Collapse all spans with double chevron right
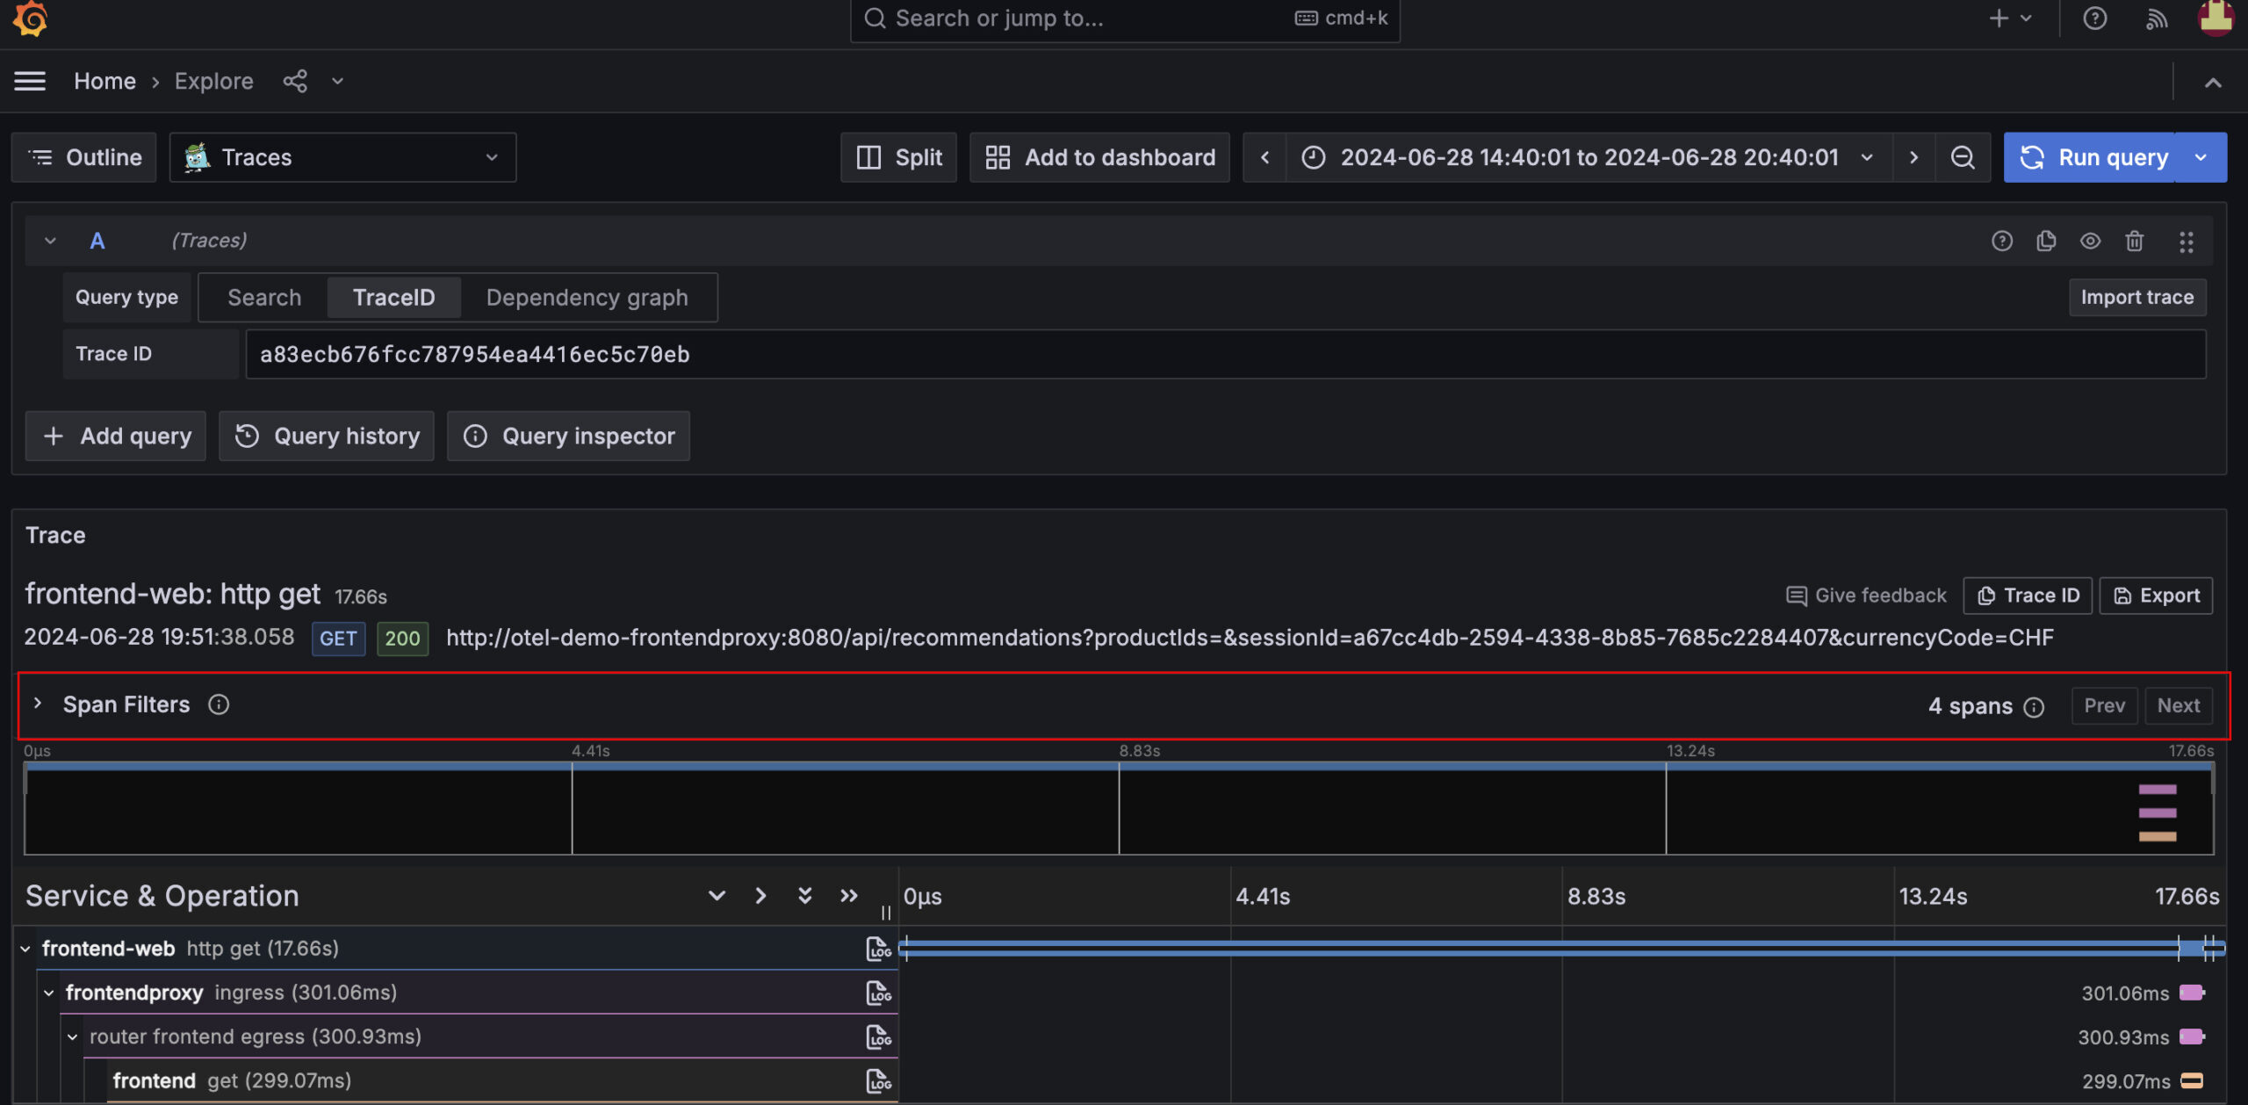2248x1105 pixels. click(x=848, y=895)
